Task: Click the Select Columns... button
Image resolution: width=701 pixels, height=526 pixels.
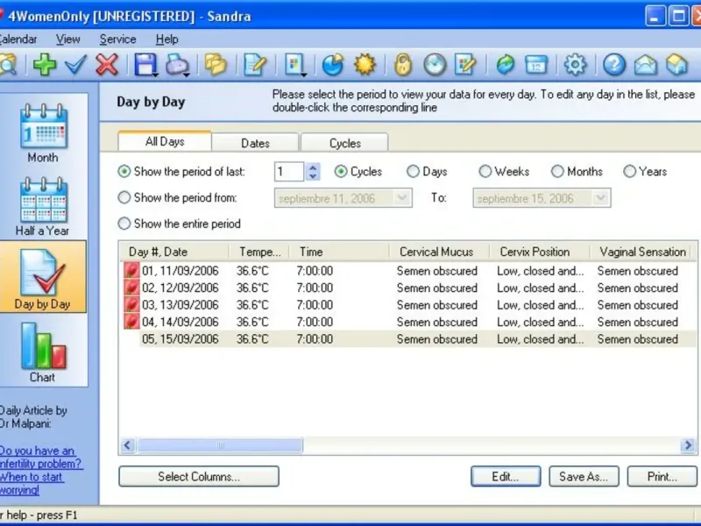Action: click(x=199, y=476)
